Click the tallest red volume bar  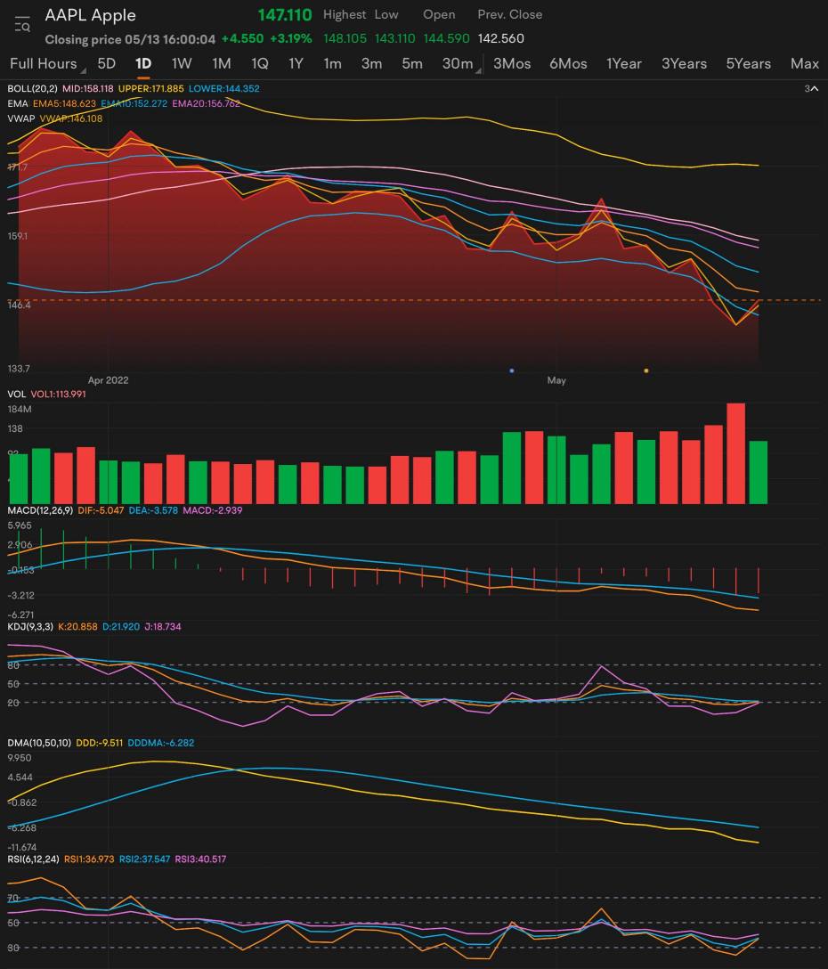pyautogui.click(x=736, y=453)
